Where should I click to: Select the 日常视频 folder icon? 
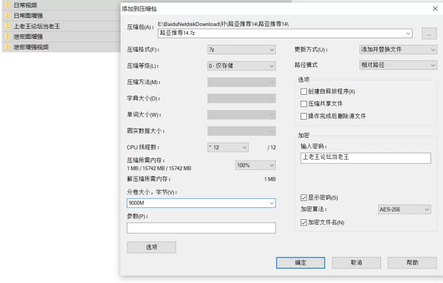pyautogui.click(x=8, y=5)
